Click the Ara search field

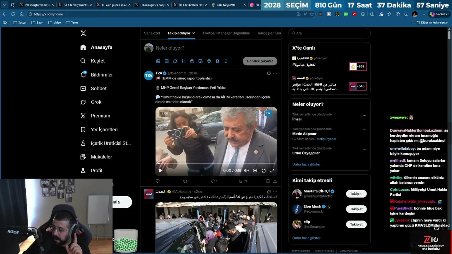[329, 33]
